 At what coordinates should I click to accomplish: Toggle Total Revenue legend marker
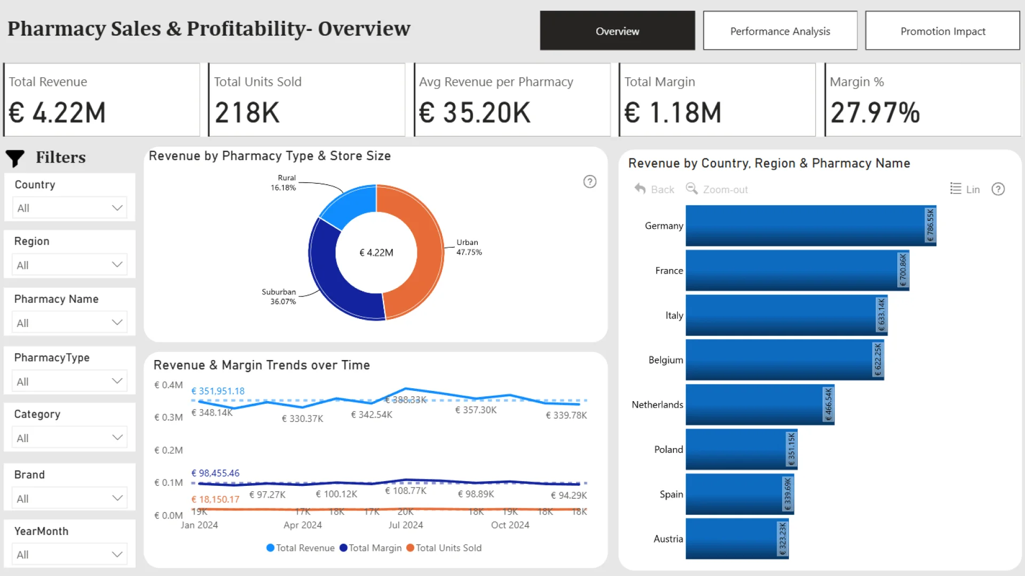pyautogui.click(x=270, y=548)
